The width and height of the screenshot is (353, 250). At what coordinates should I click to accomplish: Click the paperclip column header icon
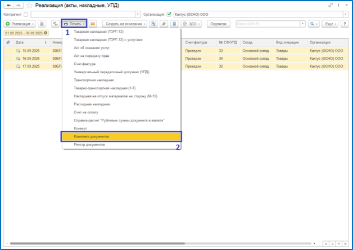pyautogui.click(x=8, y=42)
